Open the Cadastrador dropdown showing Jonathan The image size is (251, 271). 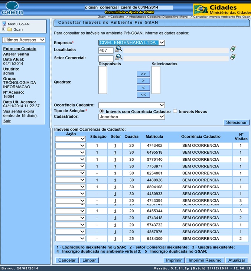131,117
